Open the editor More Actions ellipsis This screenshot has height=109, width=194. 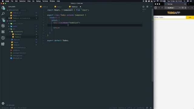tap(151, 7)
